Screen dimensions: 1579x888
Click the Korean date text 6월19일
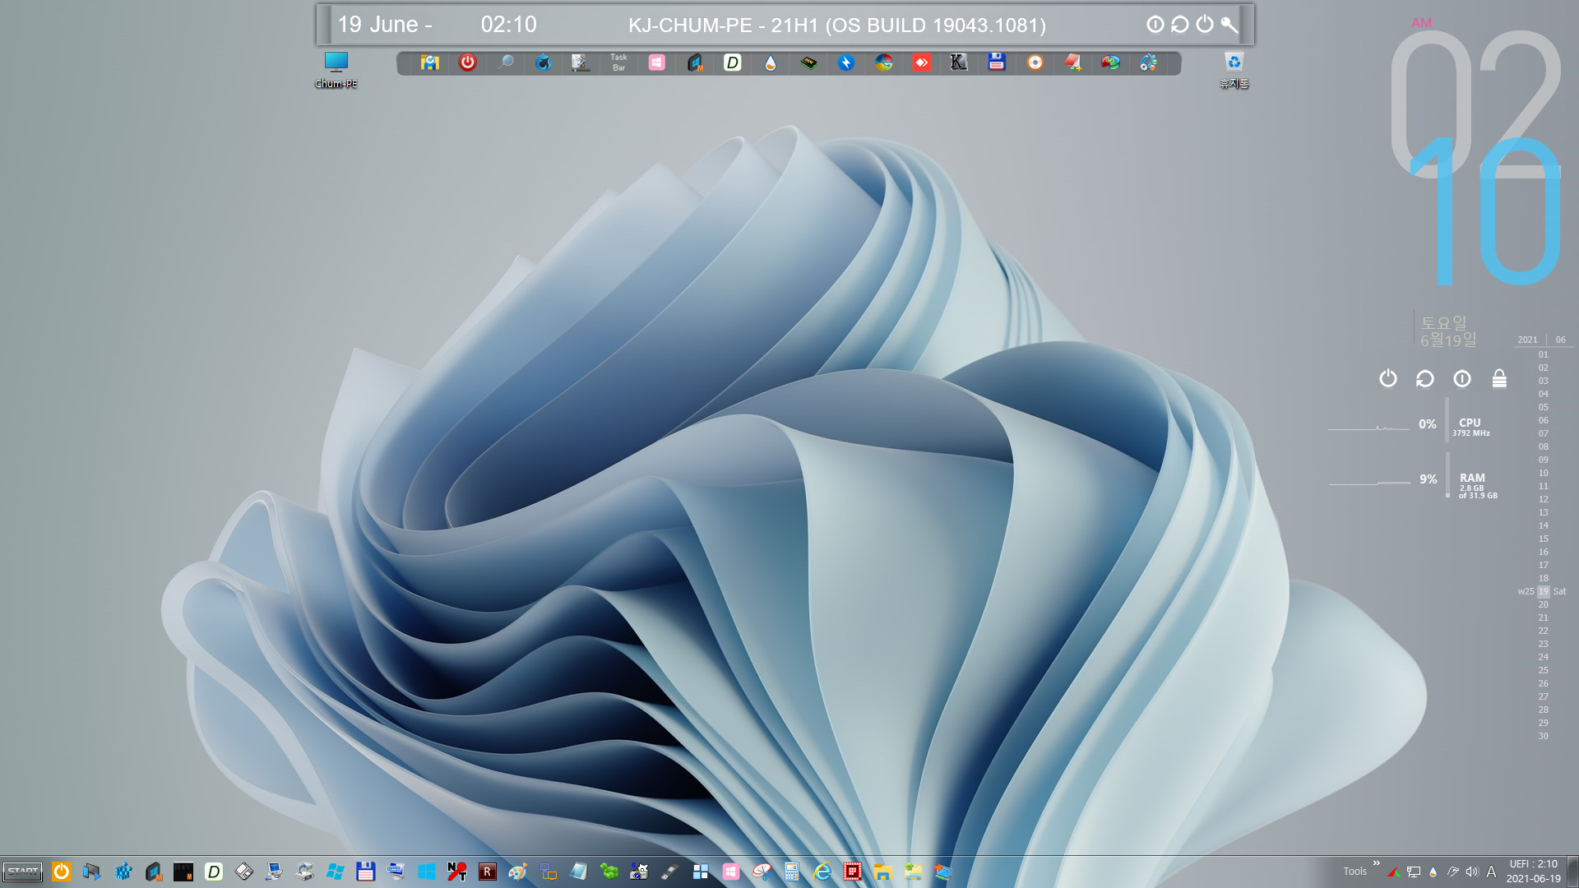point(1448,340)
